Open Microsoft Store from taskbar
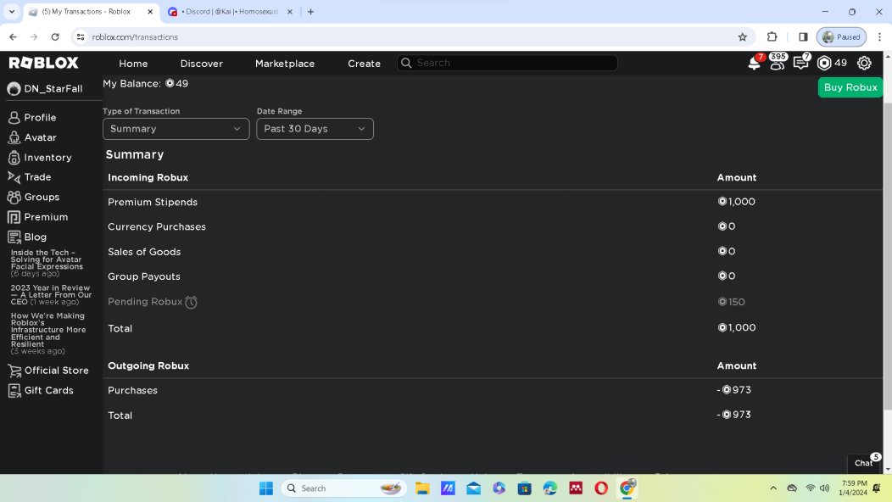The height and width of the screenshot is (502, 892). click(x=525, y=488)
